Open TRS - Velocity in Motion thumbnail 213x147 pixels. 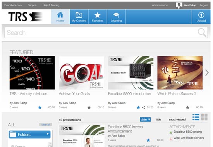[32, 73]
